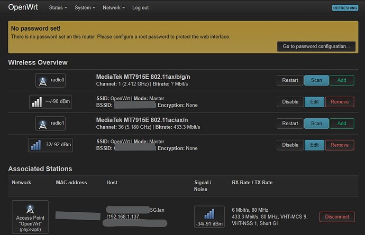Click the signal bars icon showing -32/-92 dBm
The width and height of the screenshot is (365, 235).
(50, 145)
